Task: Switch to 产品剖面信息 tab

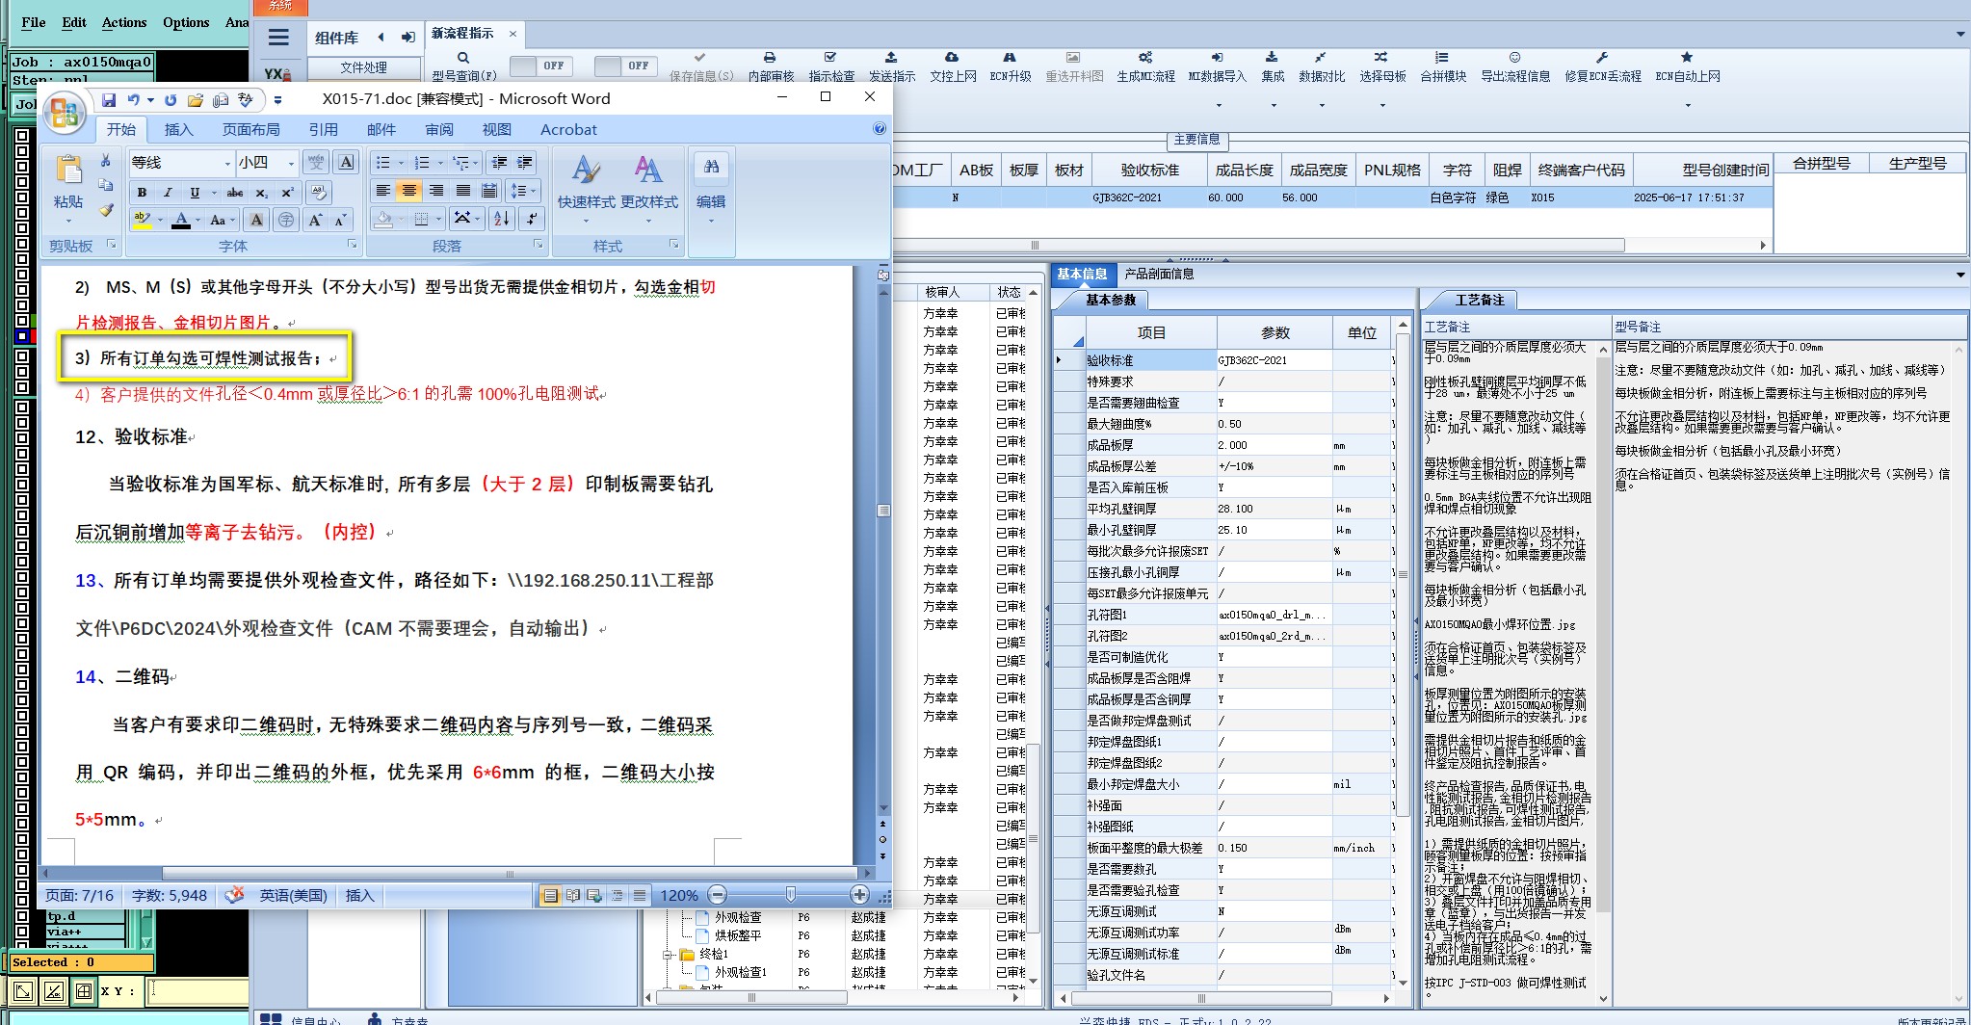Action: (1159, 274)
